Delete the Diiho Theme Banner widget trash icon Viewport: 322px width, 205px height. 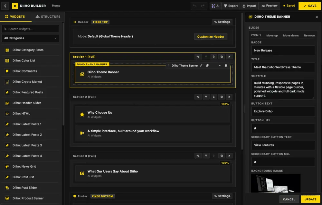[x=226, y=65]
